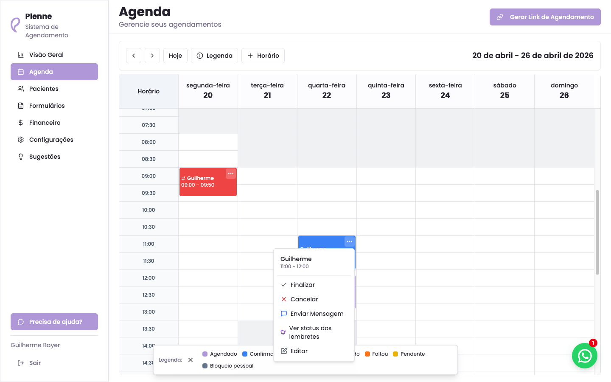Go to previous week arrow

click(134, 56)
